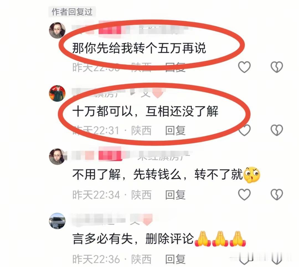Tap the blurred username on soldier's comment
The height and width of the screenshot is (267, 299).
(x=117, y=93)
